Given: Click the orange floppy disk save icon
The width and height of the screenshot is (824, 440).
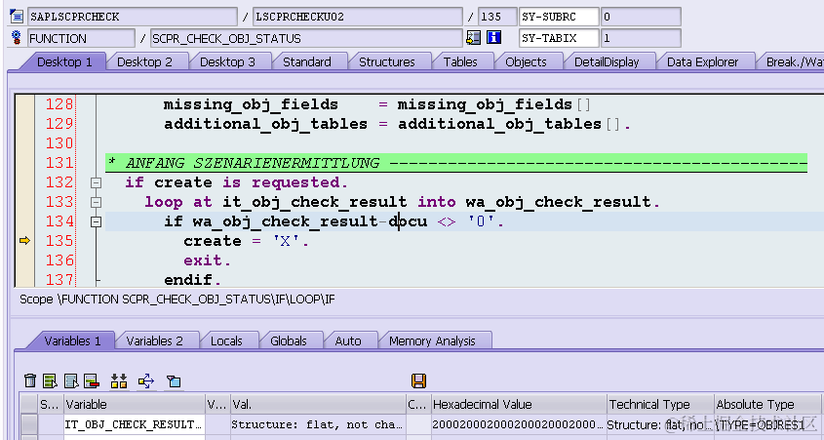Looking at the screenshot, I should click(419, 380).
